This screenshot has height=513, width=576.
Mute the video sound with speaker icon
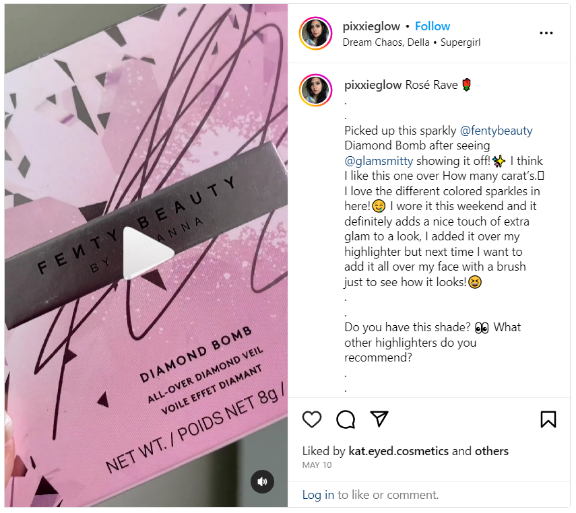[262, 481]
